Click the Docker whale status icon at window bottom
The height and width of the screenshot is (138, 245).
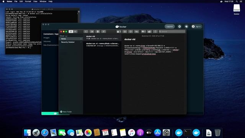[x=55, y=113]
